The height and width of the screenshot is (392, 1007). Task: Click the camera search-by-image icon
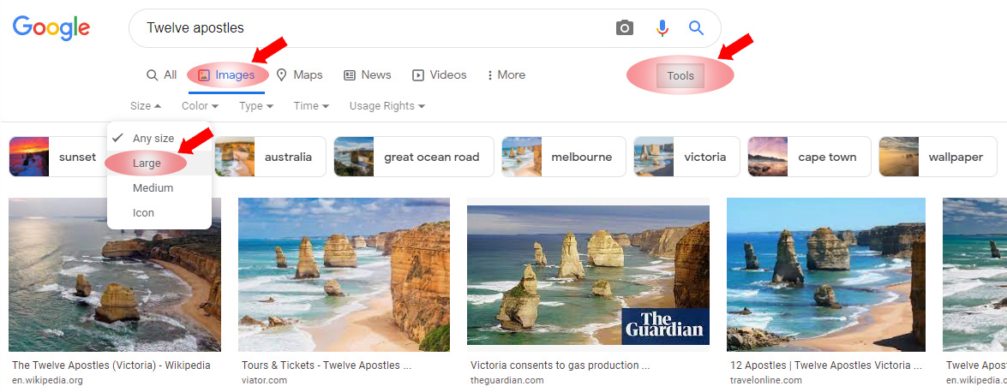click(625, 28)
